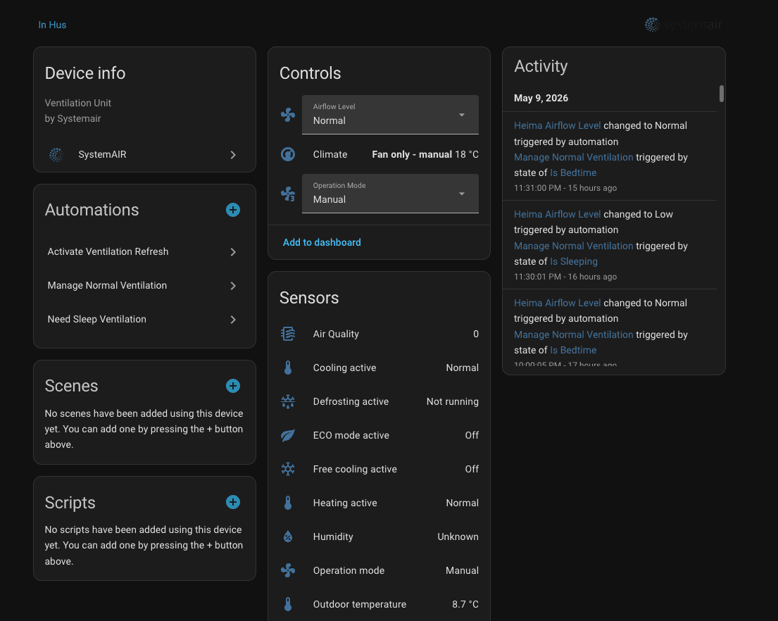Open the Operation Mode dropdown
Image resolution: width=778 pixels, height=621 pixels.
click(390, 194)
